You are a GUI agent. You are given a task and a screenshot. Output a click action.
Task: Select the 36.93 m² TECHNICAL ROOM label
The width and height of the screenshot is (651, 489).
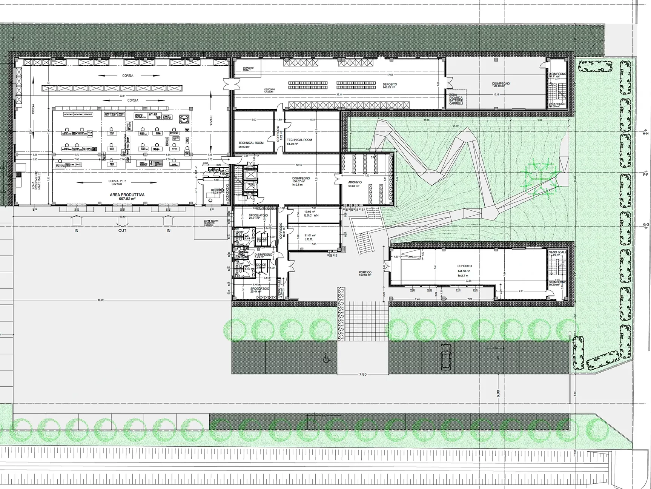pyautogui.click(x=251, y=145)
